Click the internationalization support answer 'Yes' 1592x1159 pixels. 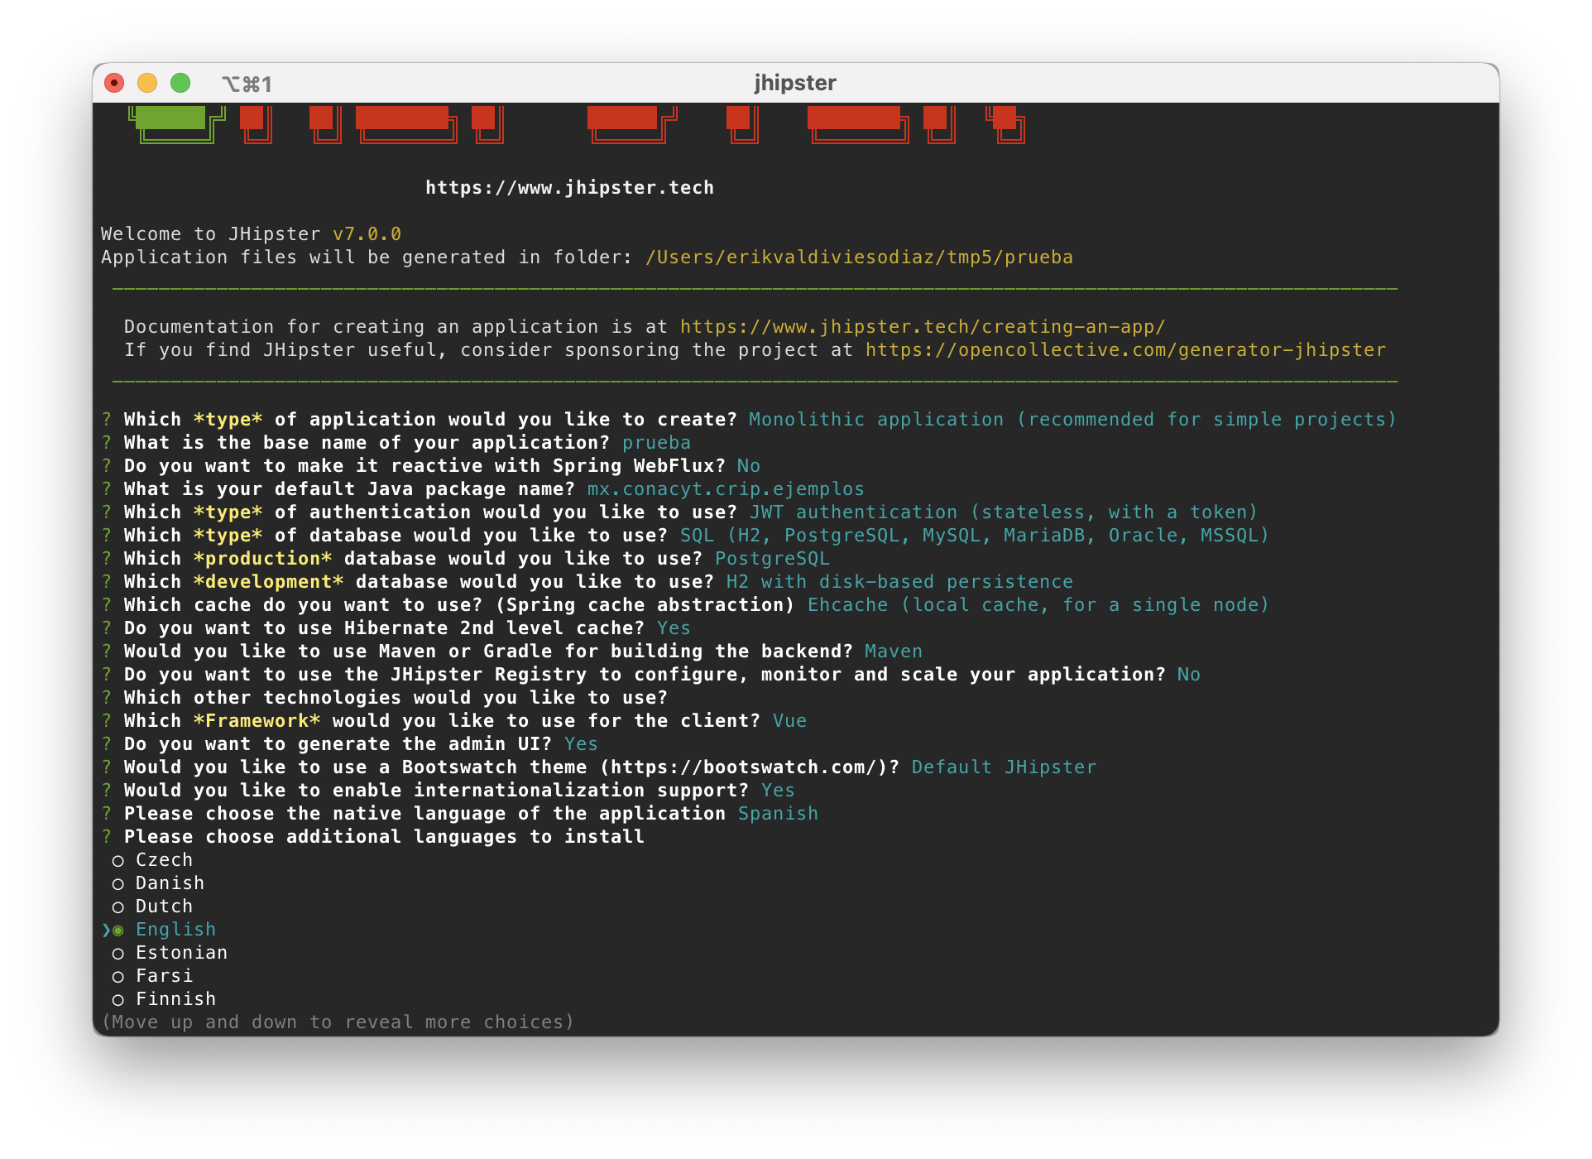coord(778,791)
